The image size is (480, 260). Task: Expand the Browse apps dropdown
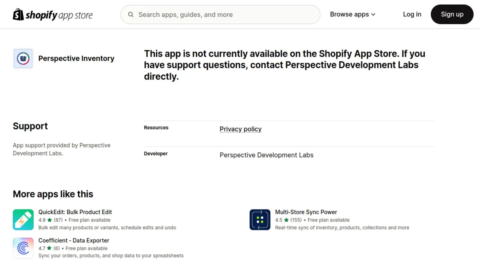pos(353,14)
